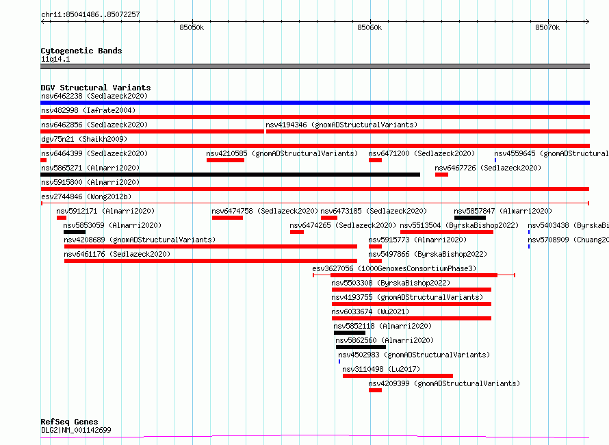This screenshot has height=445, width=609.
Task: Click the nsv5912171 (Almarri2020) label
Action: coord(105,211)
